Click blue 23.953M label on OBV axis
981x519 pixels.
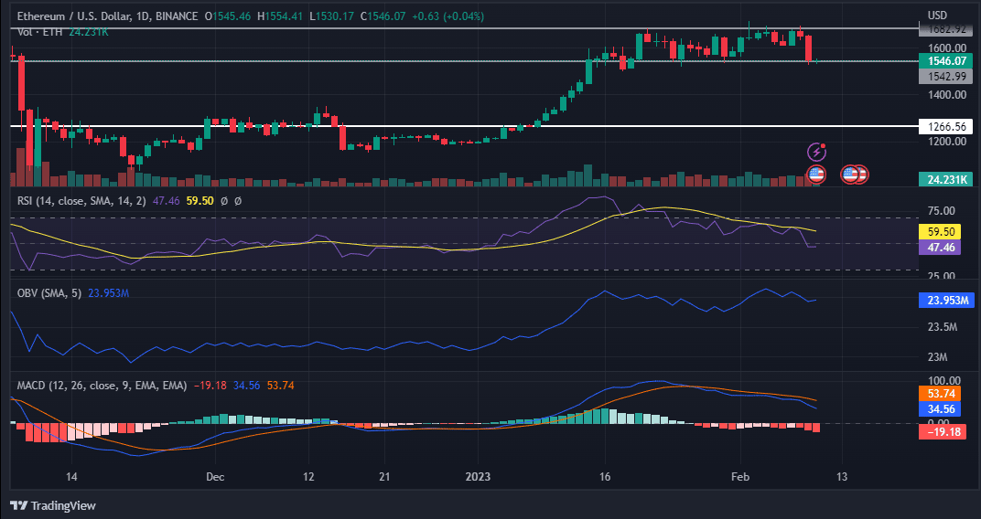(946, 301)
